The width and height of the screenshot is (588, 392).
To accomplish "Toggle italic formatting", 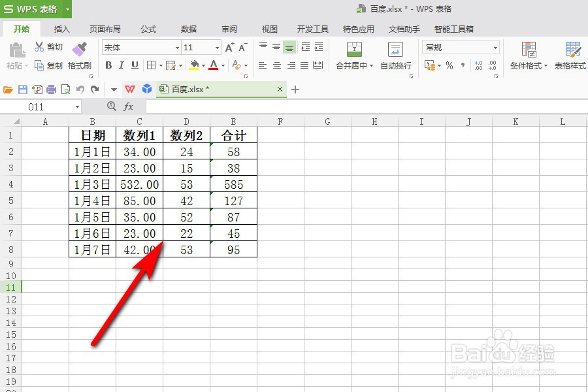I will point(122,65).
